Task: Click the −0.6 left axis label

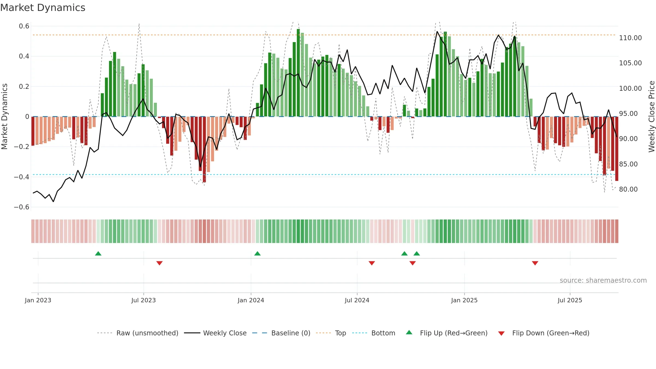Action: click(22, 207)
